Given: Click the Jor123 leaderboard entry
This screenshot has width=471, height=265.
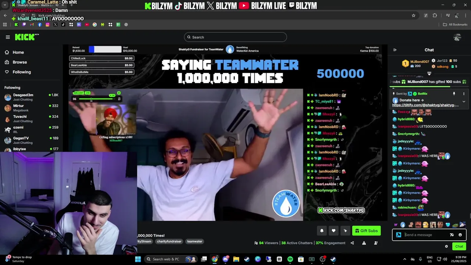Looking at the screenshot, I should click(x=445, y=61).
